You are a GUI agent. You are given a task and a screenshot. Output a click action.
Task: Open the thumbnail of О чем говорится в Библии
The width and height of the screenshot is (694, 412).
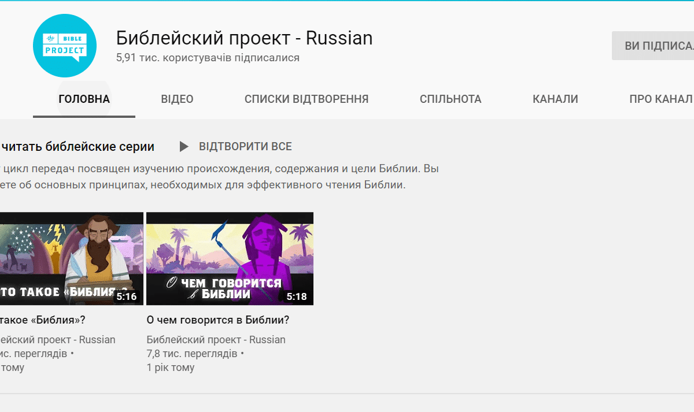point(230,258)
